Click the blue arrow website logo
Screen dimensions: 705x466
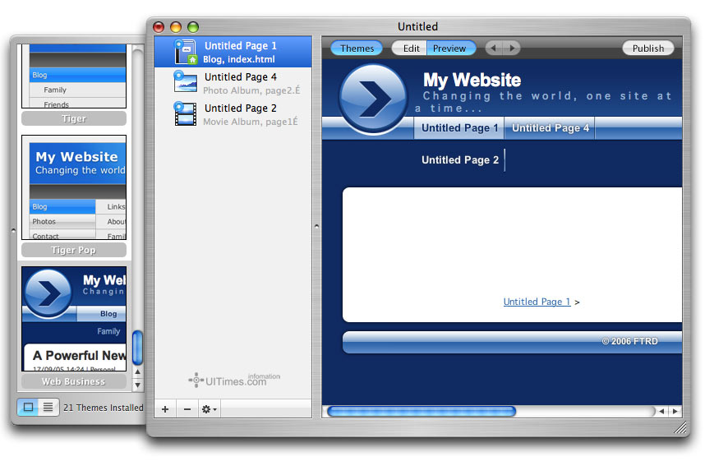(373, 99)
